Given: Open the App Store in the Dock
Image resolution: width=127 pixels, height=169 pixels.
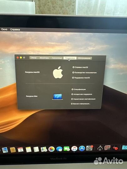Looking at the screenshot, I should point(82,148).
